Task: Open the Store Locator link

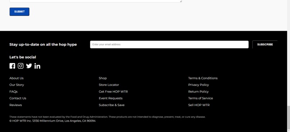Action: coord(109,85)
